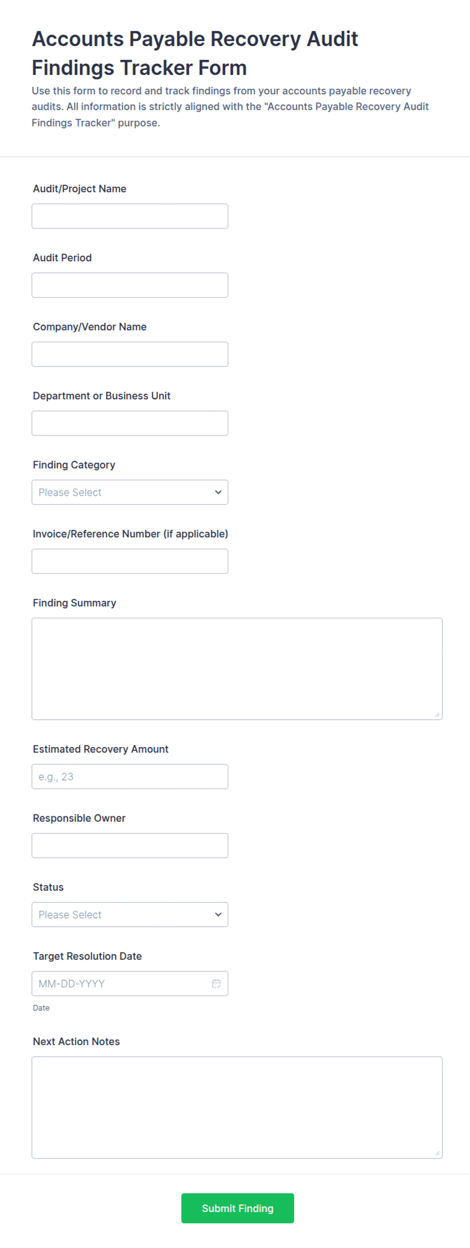
Task: Click inside the Next Action Notes text area
Action: click(x=237, y=1107)
